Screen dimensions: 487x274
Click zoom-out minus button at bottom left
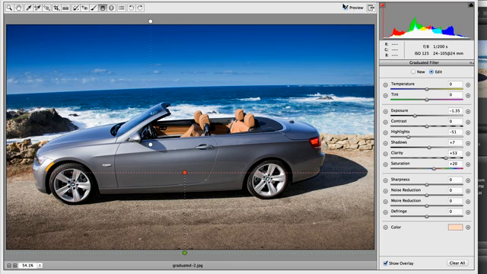click(9, 266)
